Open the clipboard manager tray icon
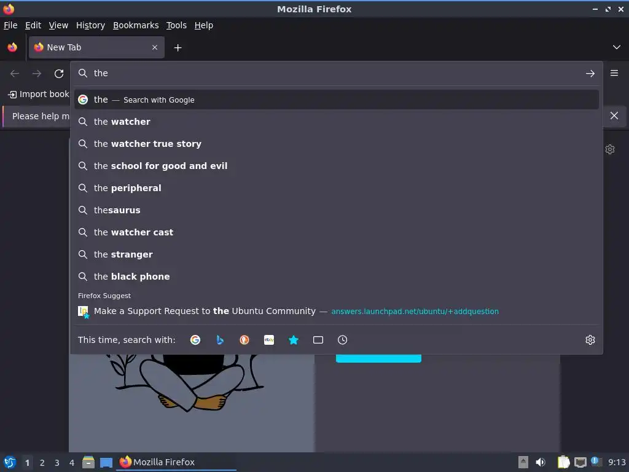Image resolution: width=629 pixels, height=472 pixels. 563,462
